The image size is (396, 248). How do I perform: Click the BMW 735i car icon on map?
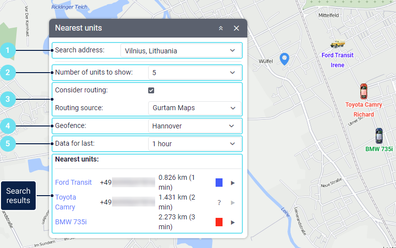[x=379, y=135]
